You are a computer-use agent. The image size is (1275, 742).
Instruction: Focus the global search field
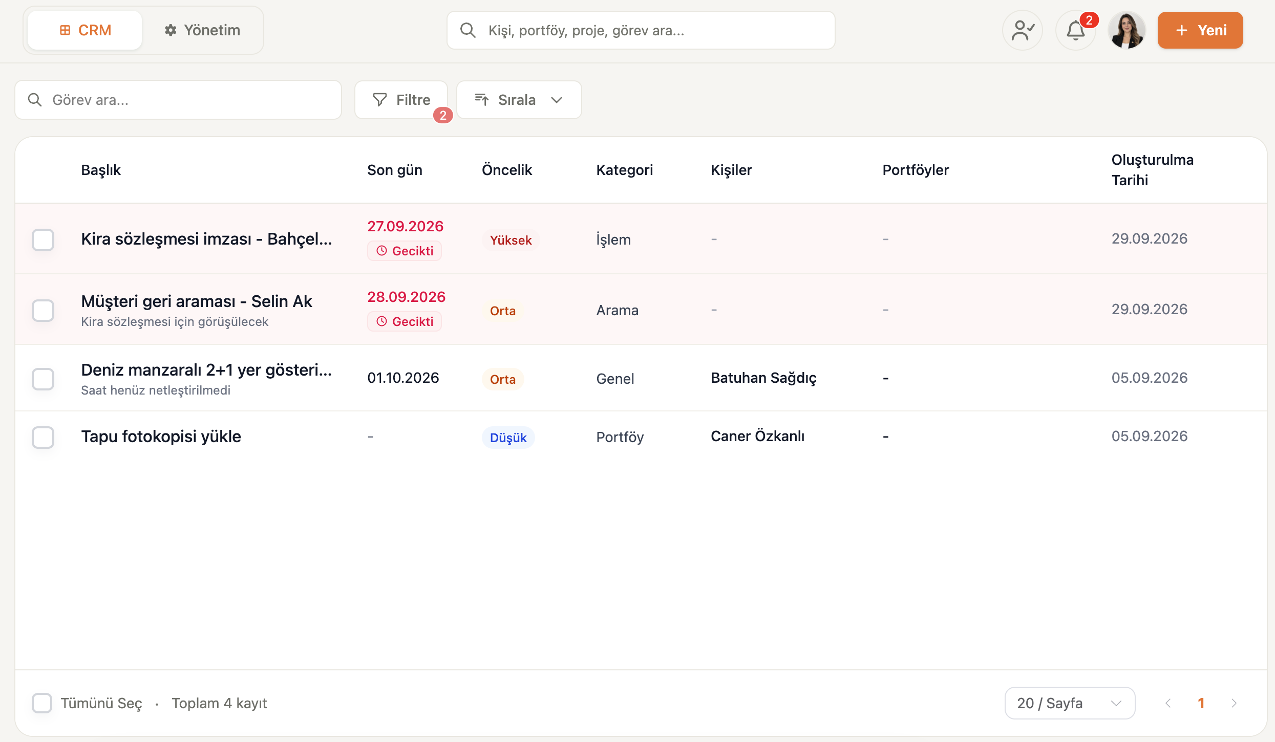(641, 30)
